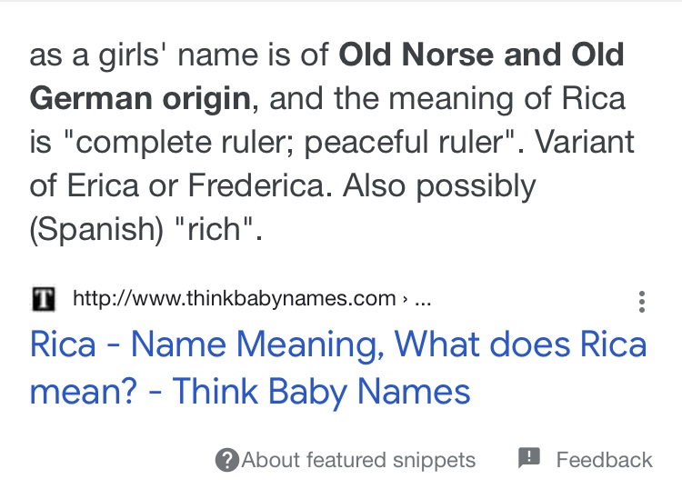This screenshot has height=499, width=682.
Task: Click the breadcrumb chevron after thinkbabynames.com
Action: [x=405, y=299]
